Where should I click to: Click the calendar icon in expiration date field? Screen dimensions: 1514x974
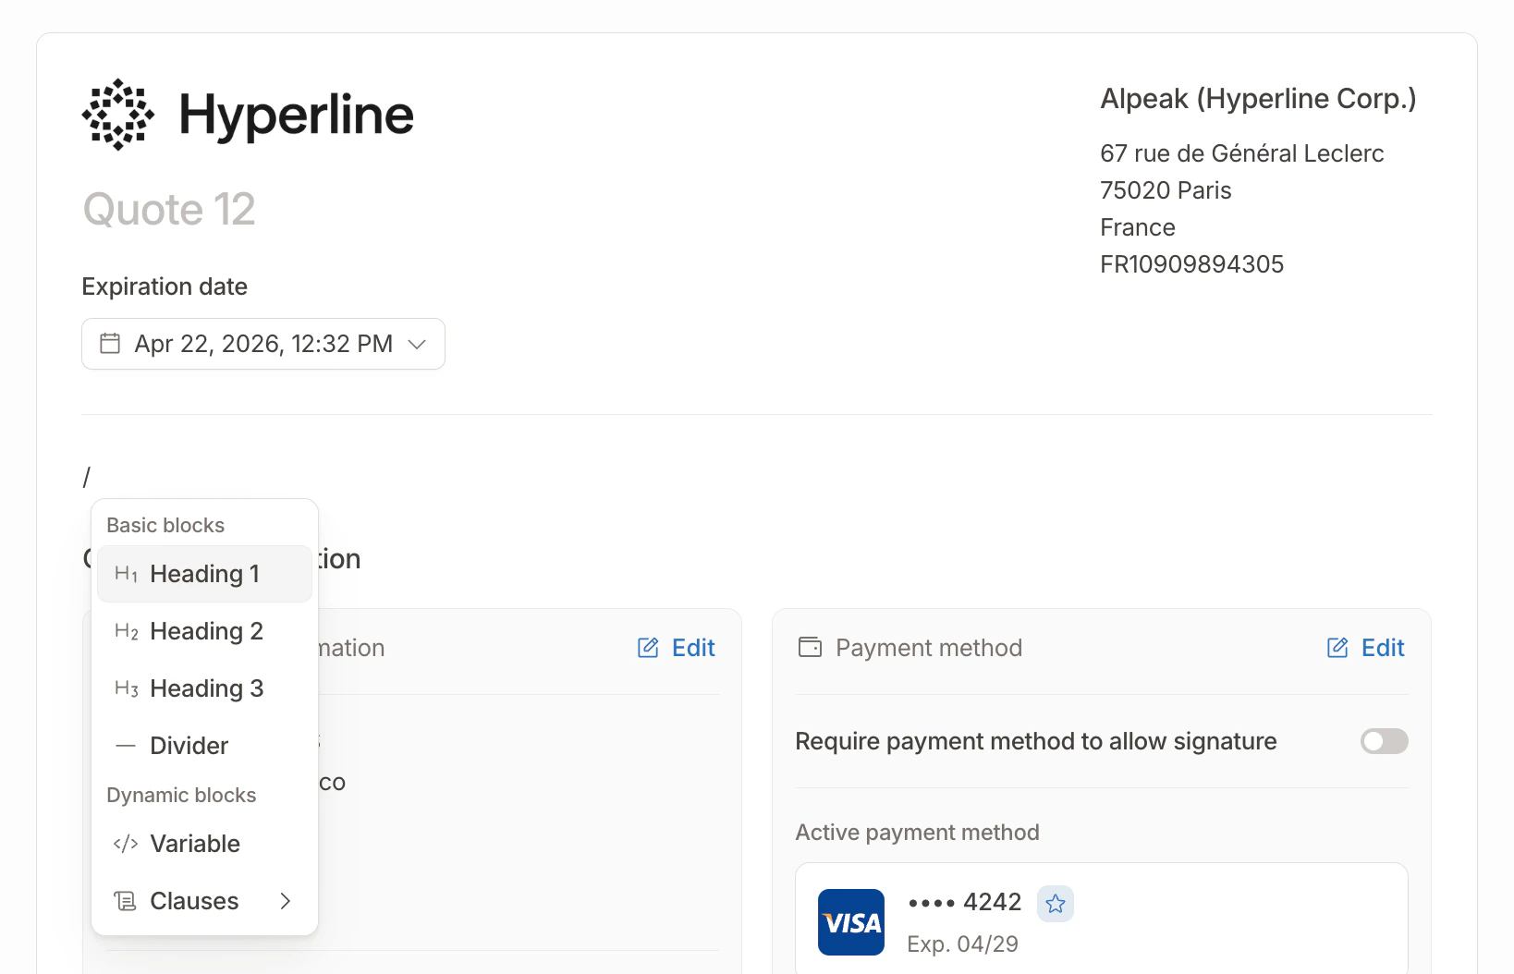(x=110, y=344)
